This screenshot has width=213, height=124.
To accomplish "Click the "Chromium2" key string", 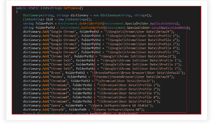I will pos(59,89).
